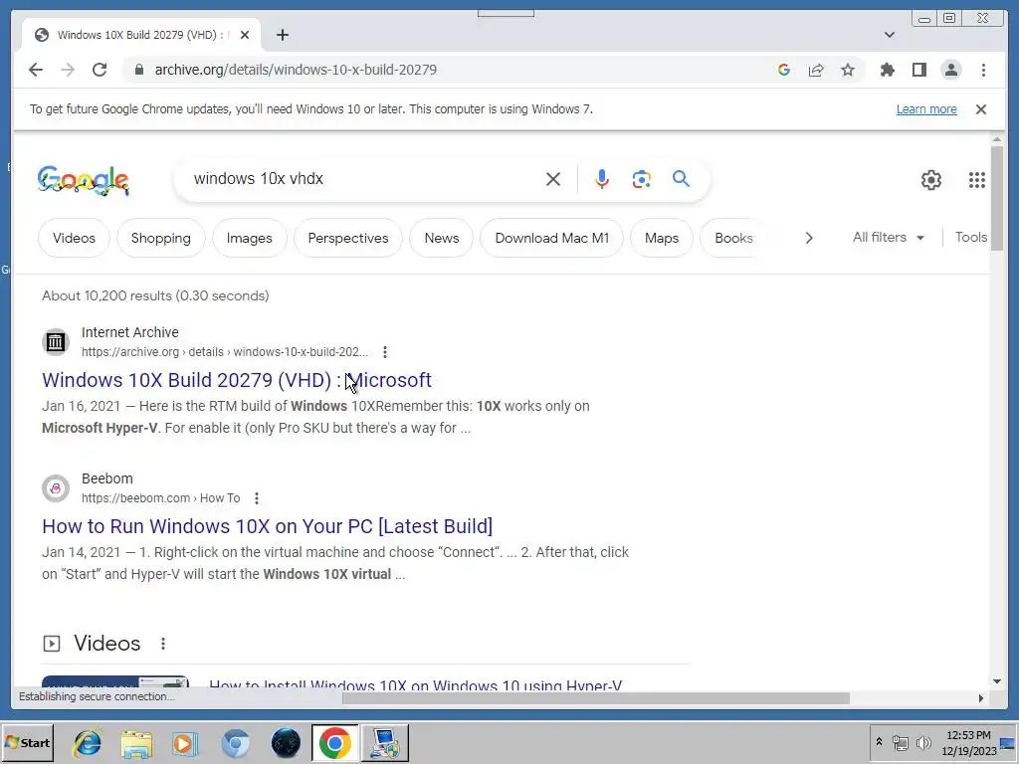Viewport: 1019px width, 764px height.
Task: Click the archive.org URL in the address bar
Action: (x=296, y=70)
